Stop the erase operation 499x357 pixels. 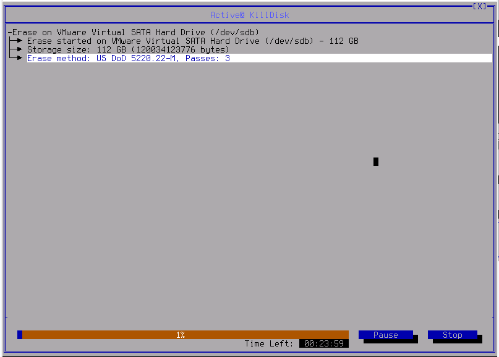(452, 335)
